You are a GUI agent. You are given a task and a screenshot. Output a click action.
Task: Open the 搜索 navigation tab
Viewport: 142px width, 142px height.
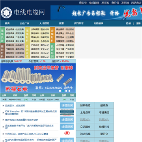click(62, 23)
